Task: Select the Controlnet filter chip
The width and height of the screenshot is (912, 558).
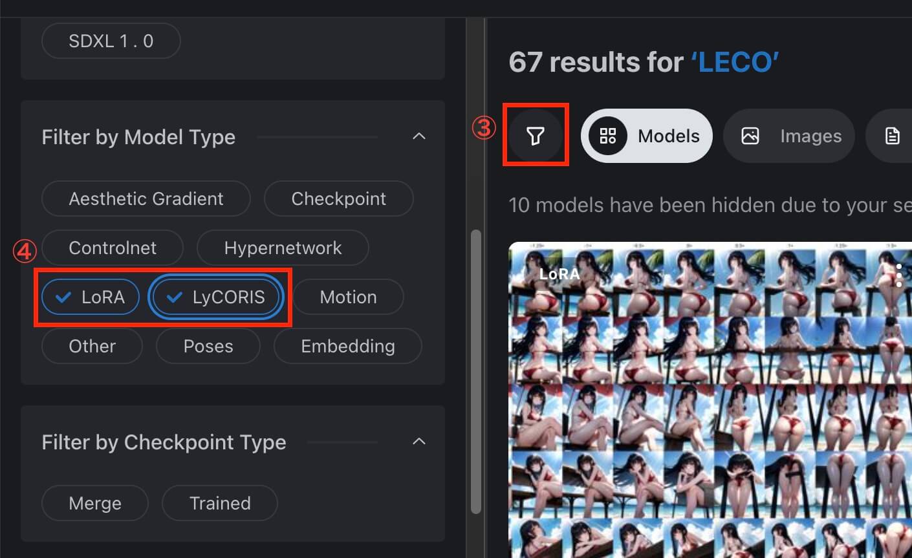Action: pos(113,248)
